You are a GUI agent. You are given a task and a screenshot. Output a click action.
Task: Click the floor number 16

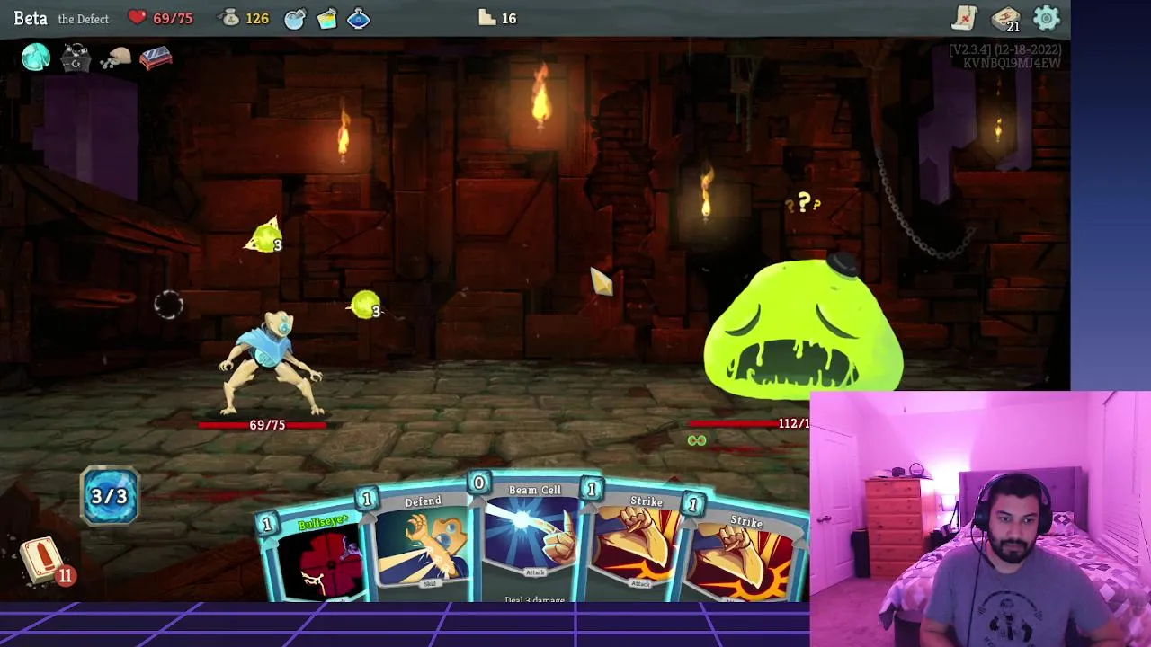509,18
